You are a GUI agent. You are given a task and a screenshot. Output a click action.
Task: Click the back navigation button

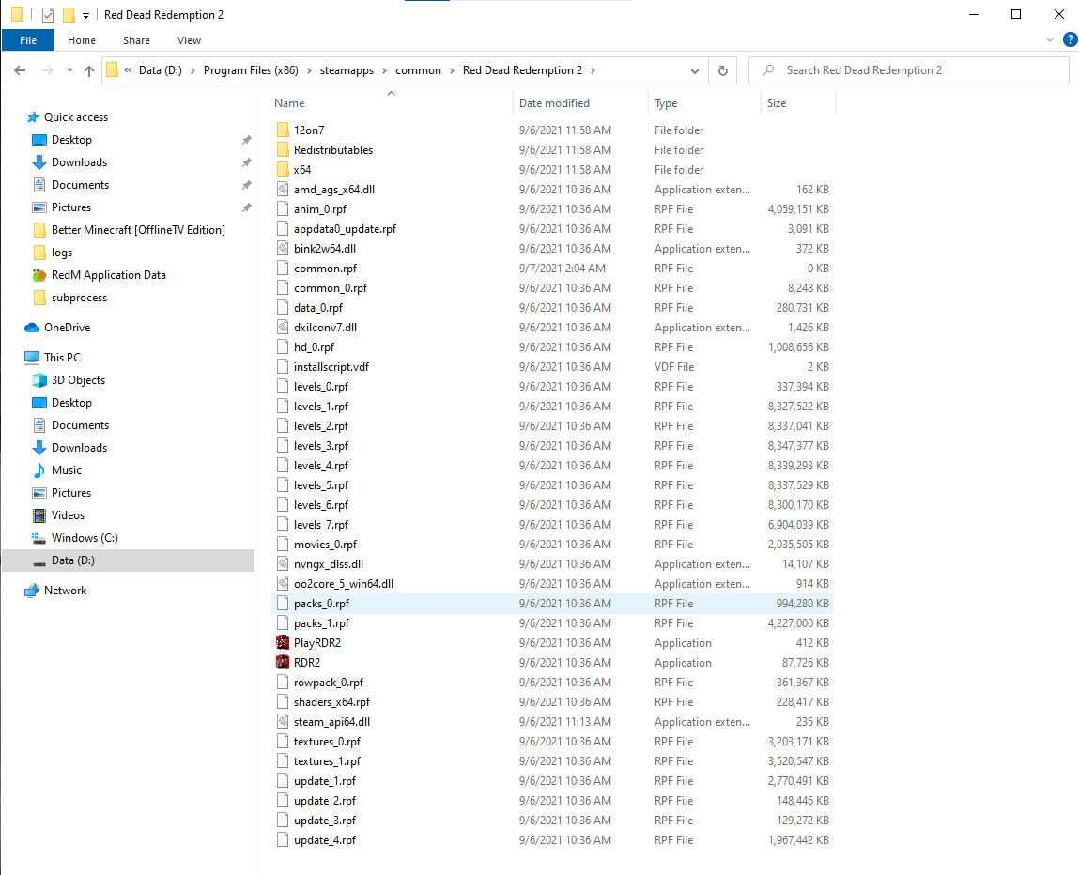[19, 70]
